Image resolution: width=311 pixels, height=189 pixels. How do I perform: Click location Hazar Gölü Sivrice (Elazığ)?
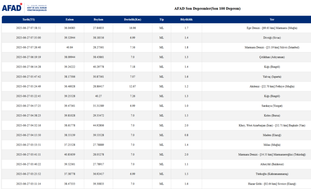(272, 184)
